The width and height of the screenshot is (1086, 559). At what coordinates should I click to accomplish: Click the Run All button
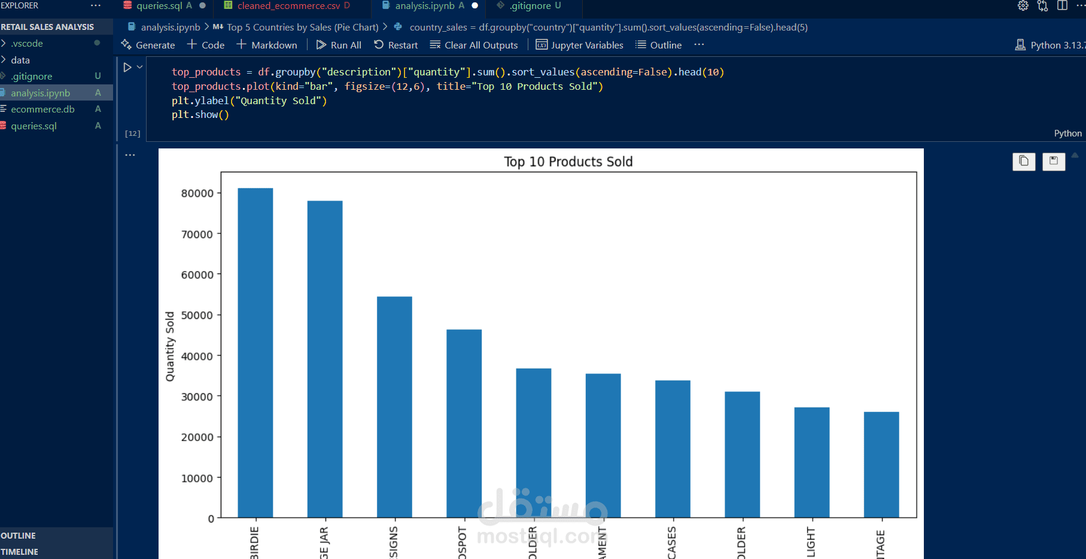coord(339,45)
